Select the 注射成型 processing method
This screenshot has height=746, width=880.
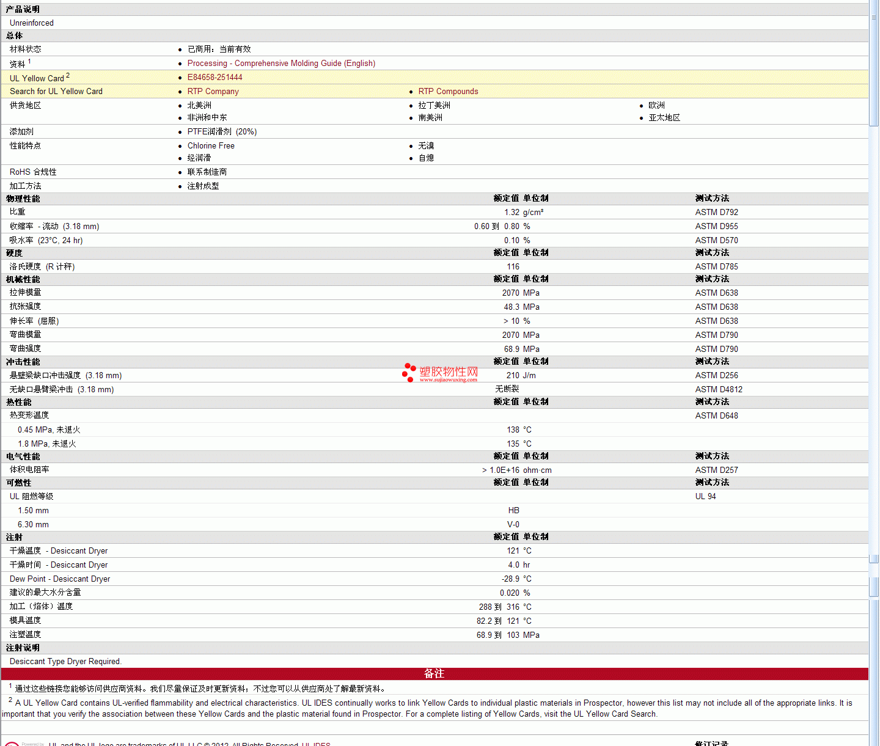203,186
